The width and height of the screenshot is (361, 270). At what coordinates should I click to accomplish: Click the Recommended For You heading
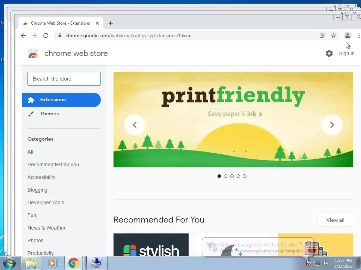tap(159, 220)
